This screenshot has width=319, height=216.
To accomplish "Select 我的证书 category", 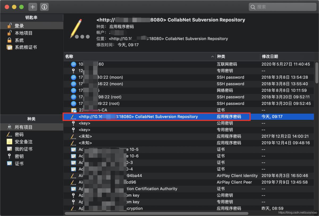I will coord(32,149).
